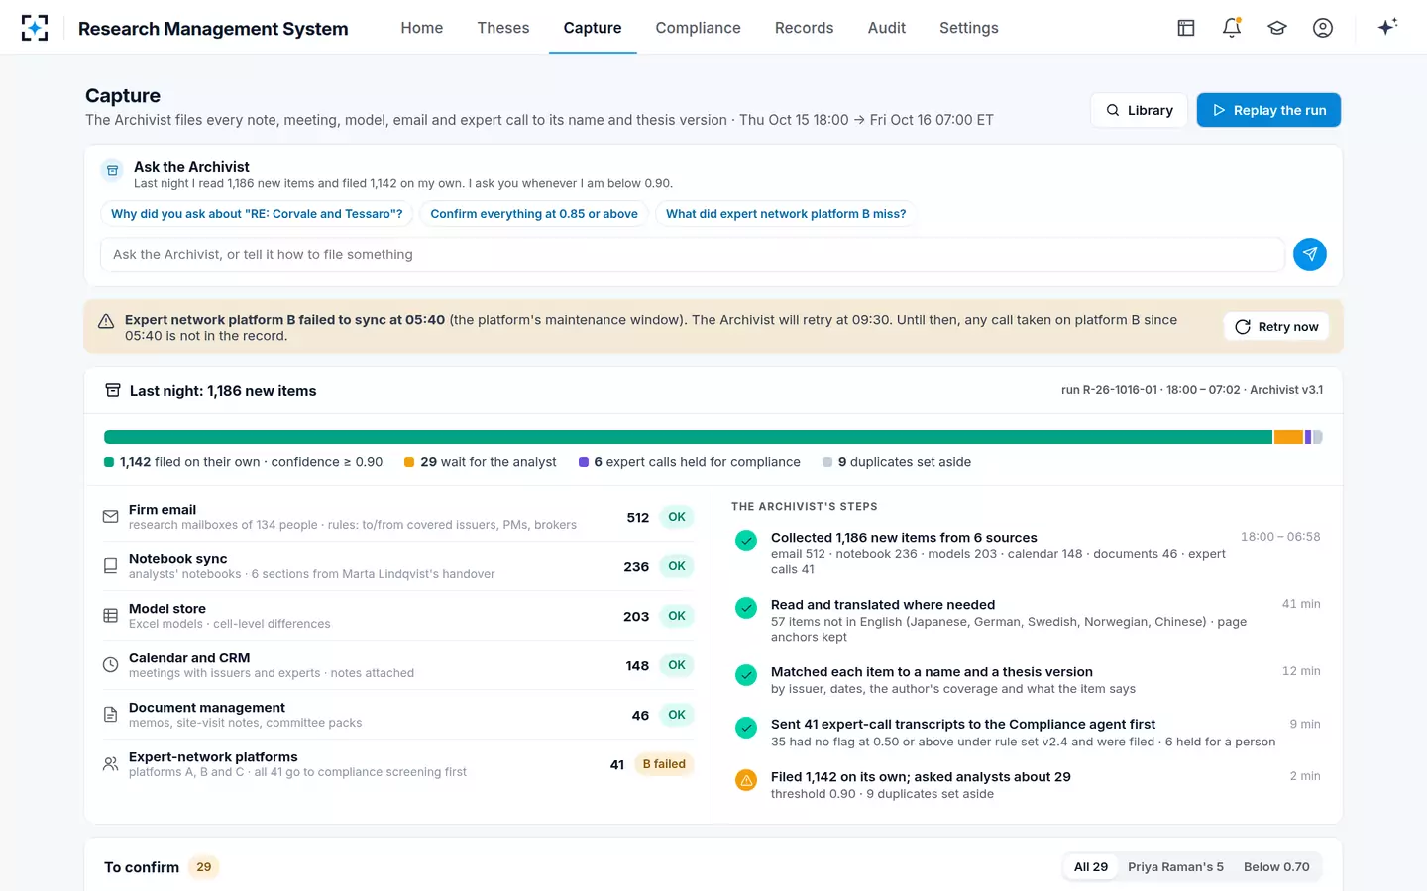
Task: Click the orange waiting segment of progress bar
Action: pos(1288,437)
